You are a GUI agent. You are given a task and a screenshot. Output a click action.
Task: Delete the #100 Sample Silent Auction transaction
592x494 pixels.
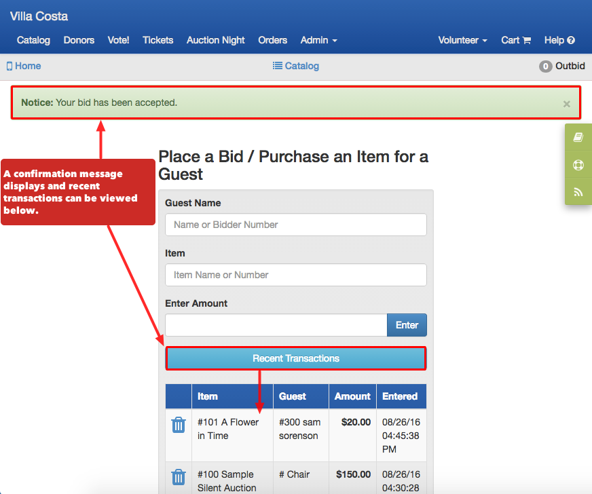point(178,477)
